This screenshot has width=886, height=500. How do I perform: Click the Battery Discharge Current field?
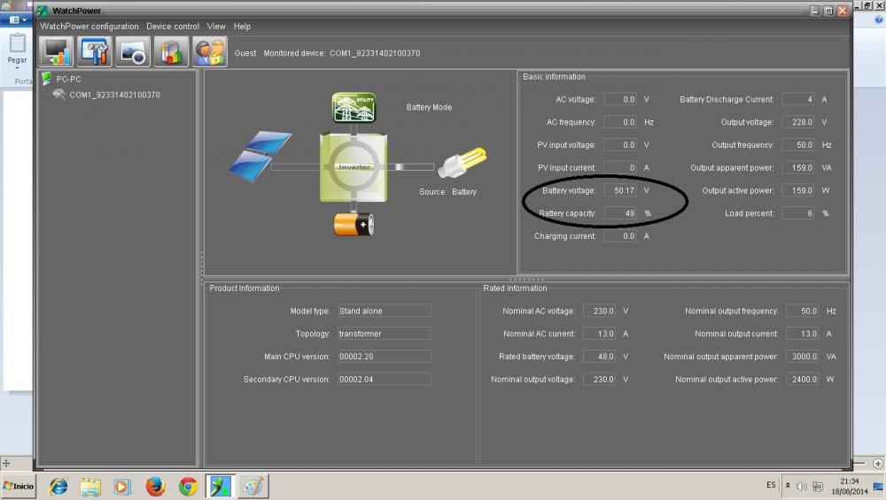click(x=798, y=99)
